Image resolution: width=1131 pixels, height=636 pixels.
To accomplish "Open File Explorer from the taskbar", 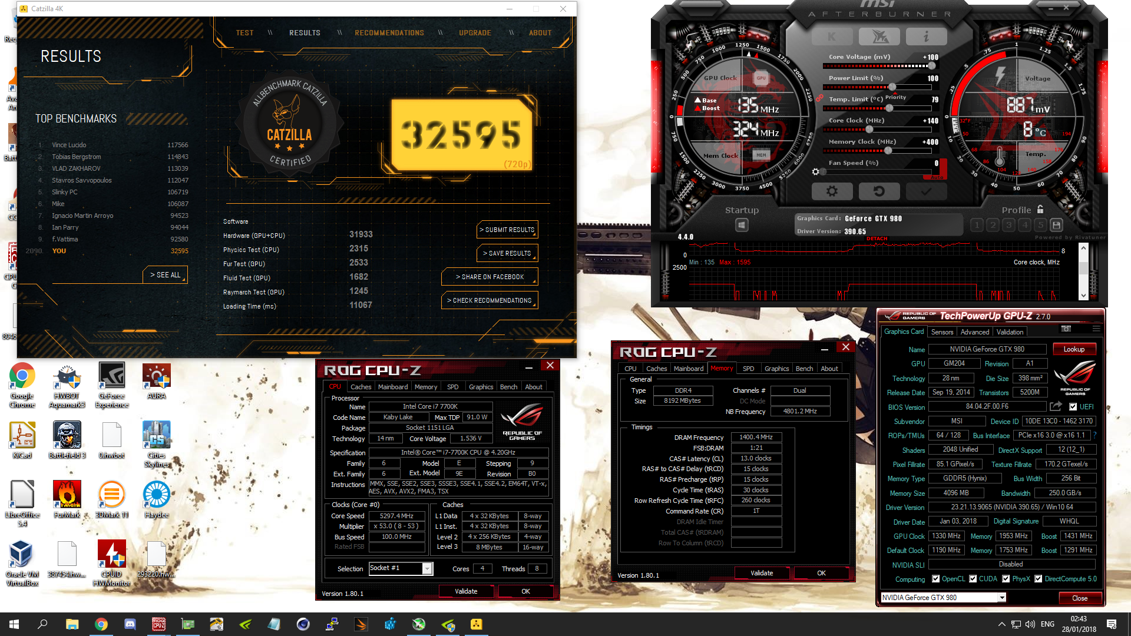I will (72, 624).
